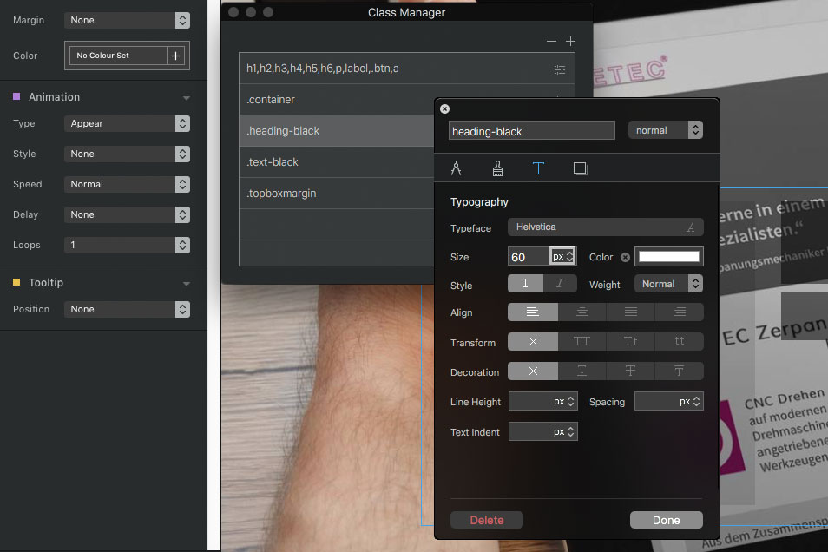
Task: Open the Weight dropdown set to Normal
Action: (x=667, y=284)
